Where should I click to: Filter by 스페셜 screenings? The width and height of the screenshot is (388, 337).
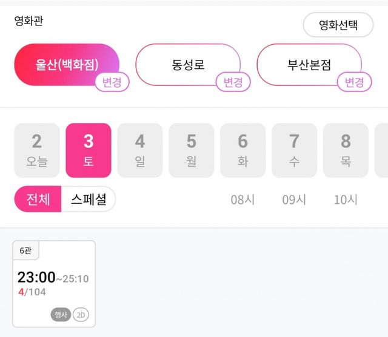tap(89, 199)
